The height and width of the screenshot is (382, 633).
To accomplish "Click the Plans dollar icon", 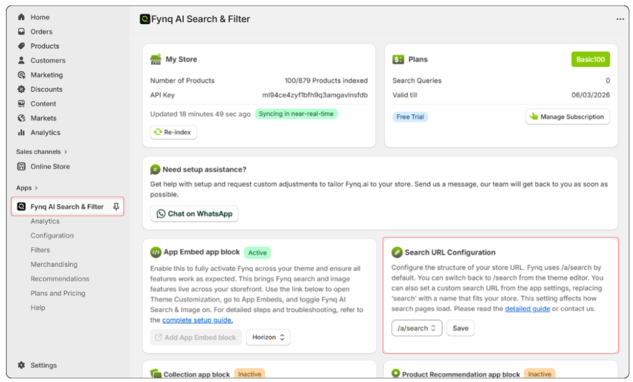I will pyautogui.click(x=398, y=59).
